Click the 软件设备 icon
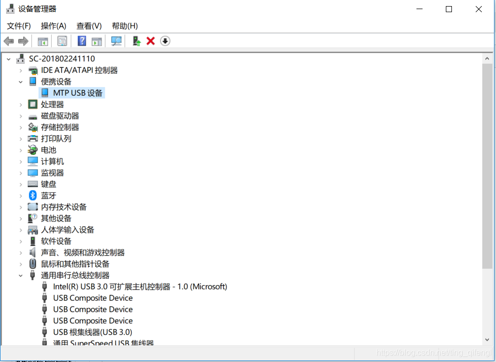Viewport: 496px width, 362px height. [x=32, y=241]
